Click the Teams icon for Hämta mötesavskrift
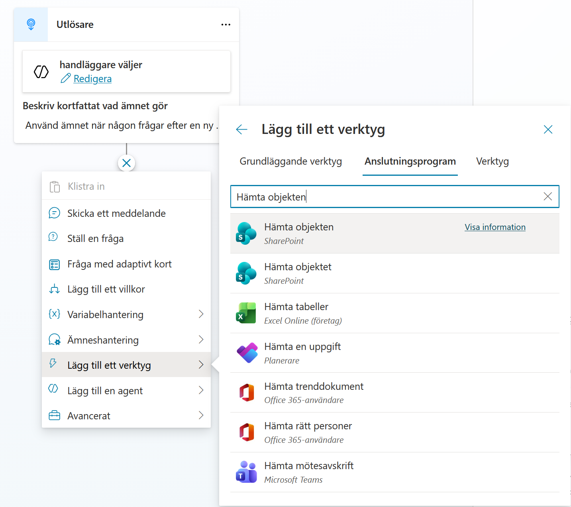Image resolution: width=571 pixels, height=507 pixels. point(246,472)
